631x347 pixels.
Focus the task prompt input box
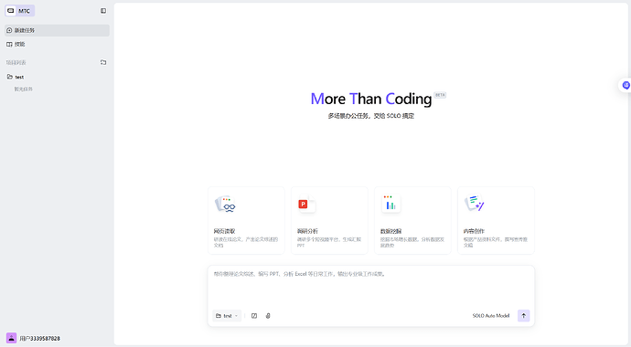[371, 287]
